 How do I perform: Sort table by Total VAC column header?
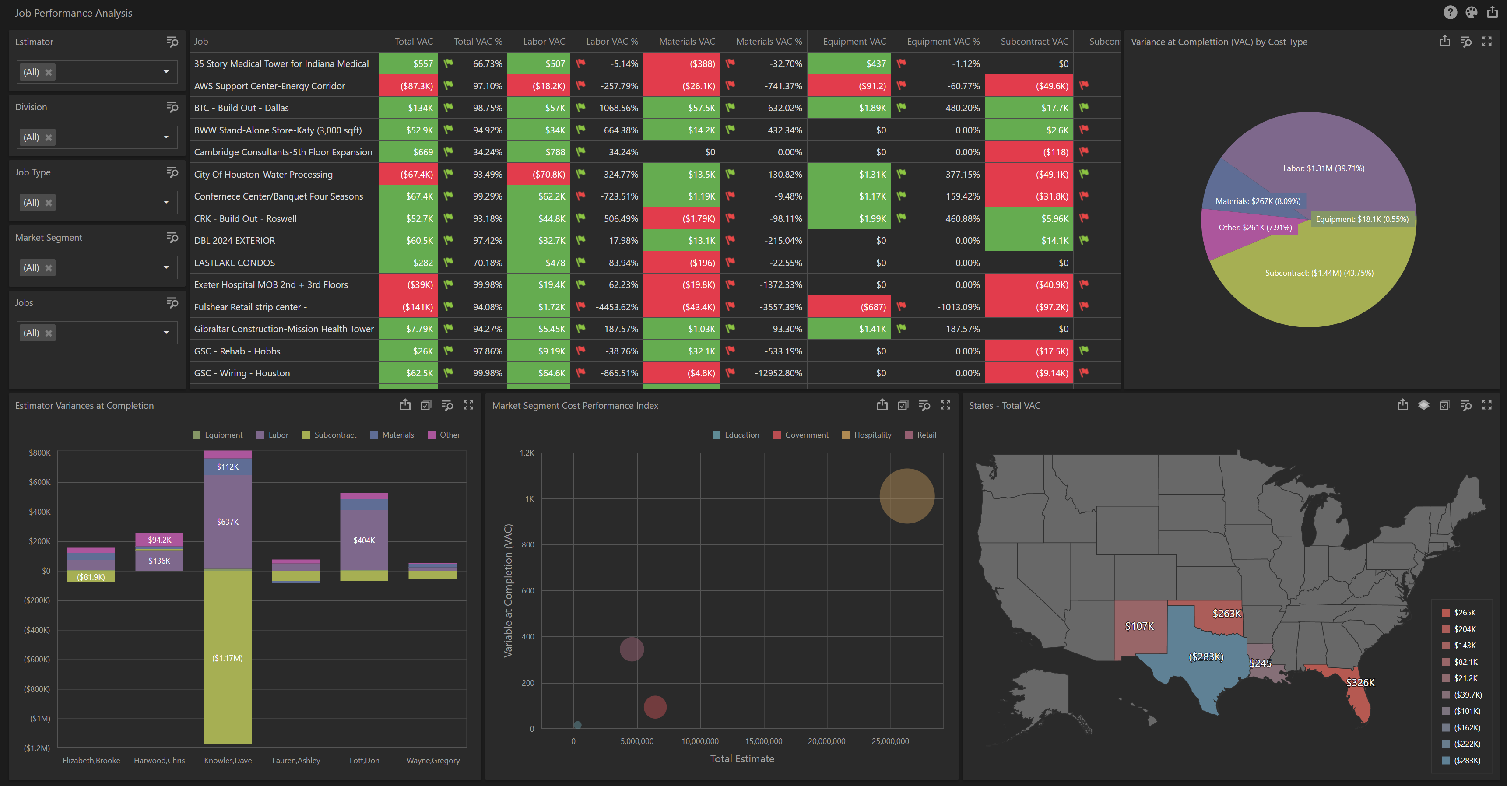pos(413,42)
